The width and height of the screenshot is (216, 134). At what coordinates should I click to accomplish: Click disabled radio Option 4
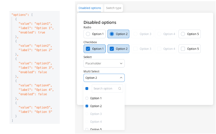(x=166, y=34)
